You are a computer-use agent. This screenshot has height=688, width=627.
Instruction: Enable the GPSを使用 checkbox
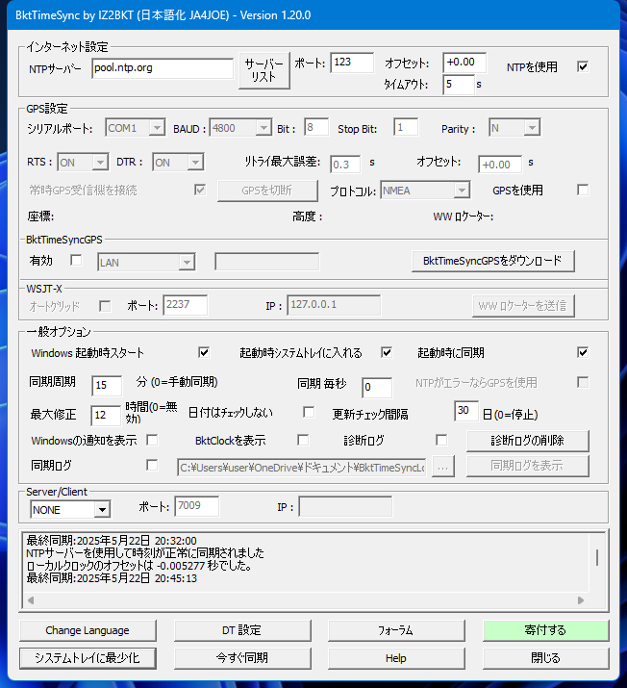point(582,190)
